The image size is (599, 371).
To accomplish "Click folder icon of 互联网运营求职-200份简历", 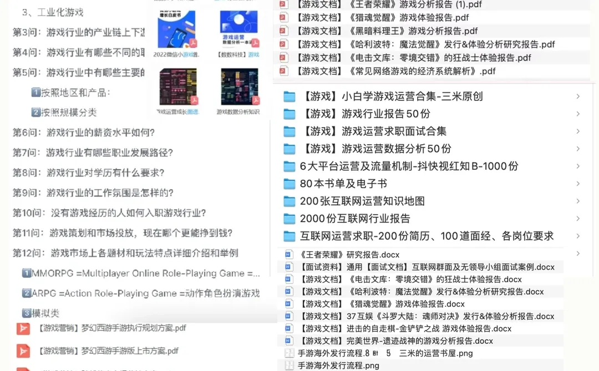I will point(289,236).
